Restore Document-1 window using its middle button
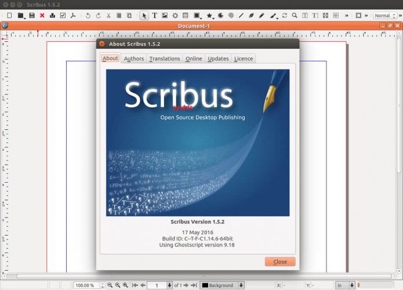403x290 pixels. (390, 26)
